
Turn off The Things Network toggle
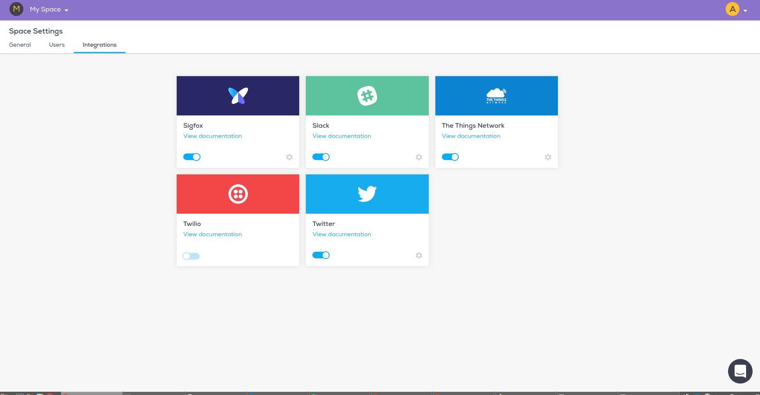point(450,157)
